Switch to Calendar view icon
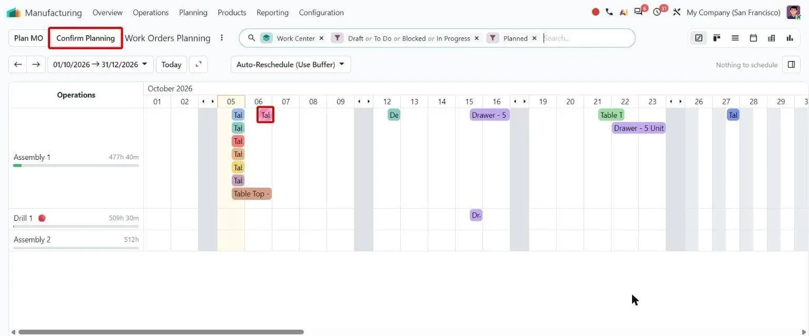 (x=753, y=38)
